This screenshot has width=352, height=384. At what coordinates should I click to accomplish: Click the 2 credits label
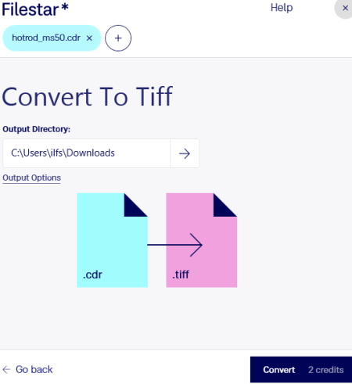[x=326, y=370]
